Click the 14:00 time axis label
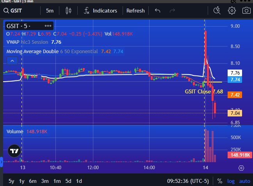Image resolution: width=253 pixels, height=186 pixels. (149, 168)
